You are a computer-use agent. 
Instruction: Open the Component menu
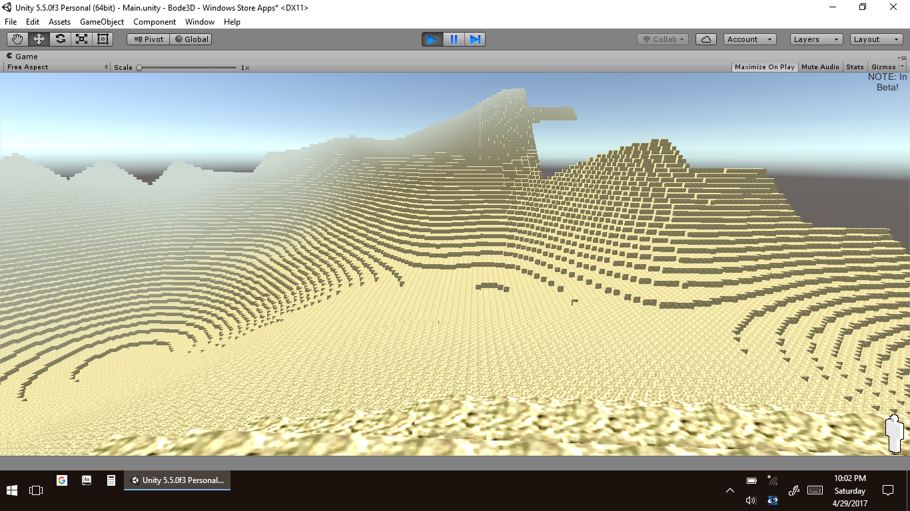click(155, 22)
